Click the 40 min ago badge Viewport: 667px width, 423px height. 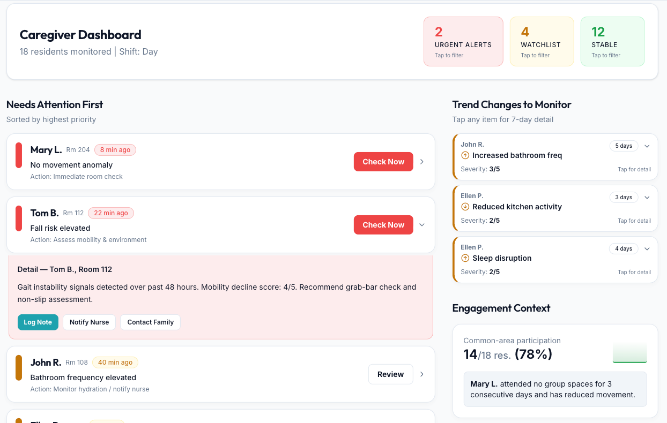pyautogui.click(x=115, y=362)
